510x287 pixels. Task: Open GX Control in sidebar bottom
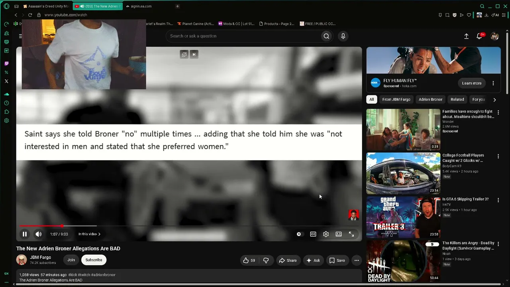pyautogui.click(x=6, y=273)
